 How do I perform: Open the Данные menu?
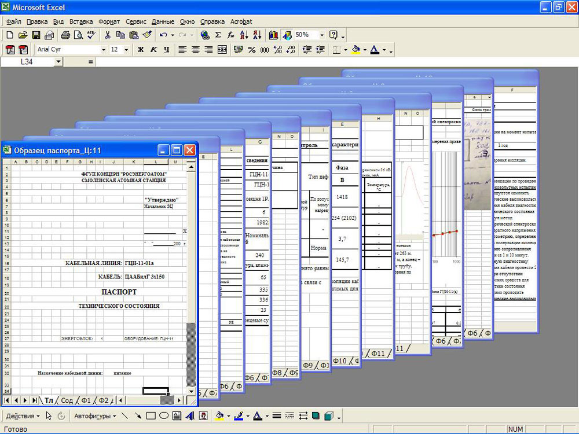click(163, 21)
